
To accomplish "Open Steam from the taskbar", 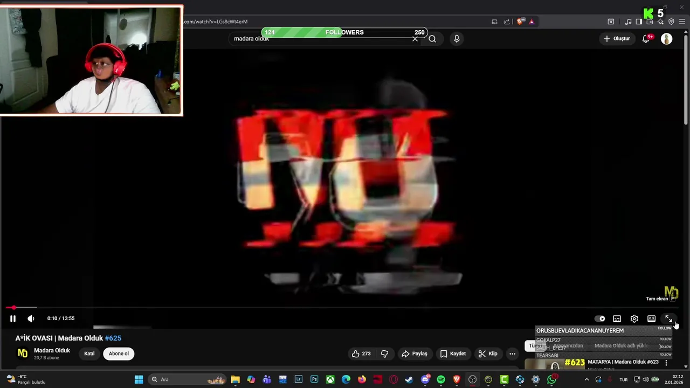I will point(409,379).
